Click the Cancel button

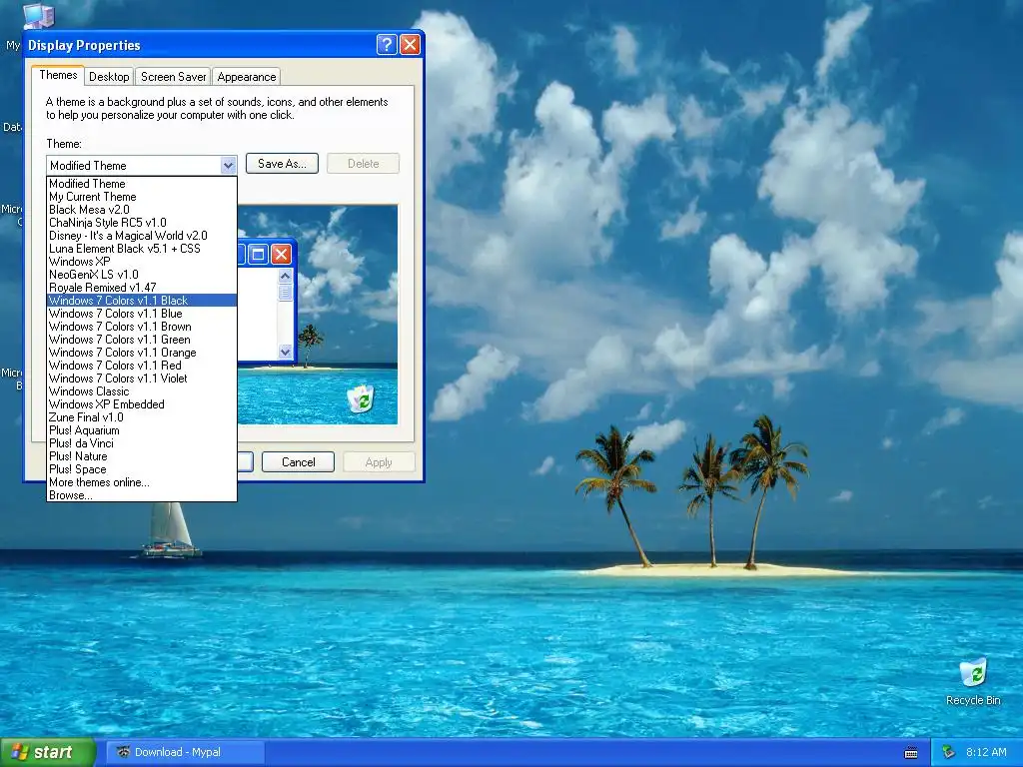[298, 461]
